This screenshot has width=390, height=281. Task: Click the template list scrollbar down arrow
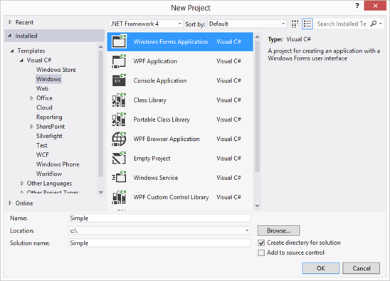[x=257, y=206]
